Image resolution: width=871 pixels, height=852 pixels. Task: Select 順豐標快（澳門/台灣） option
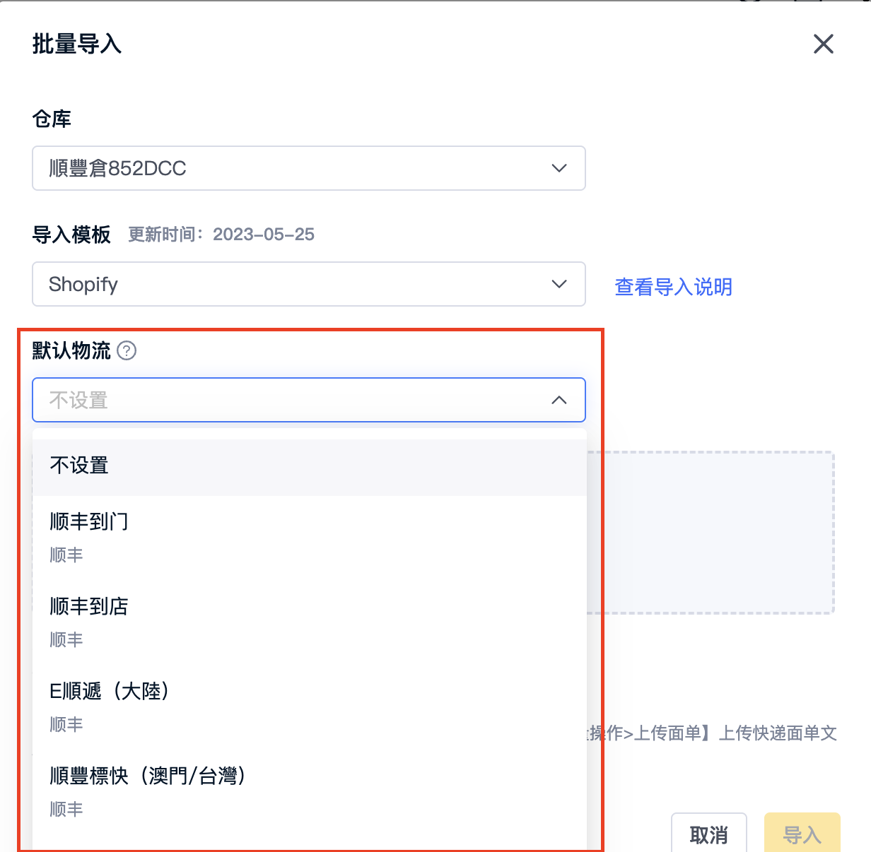(310, 793)
